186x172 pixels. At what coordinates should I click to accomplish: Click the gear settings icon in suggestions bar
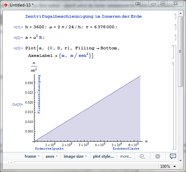[x=157, y=156]
